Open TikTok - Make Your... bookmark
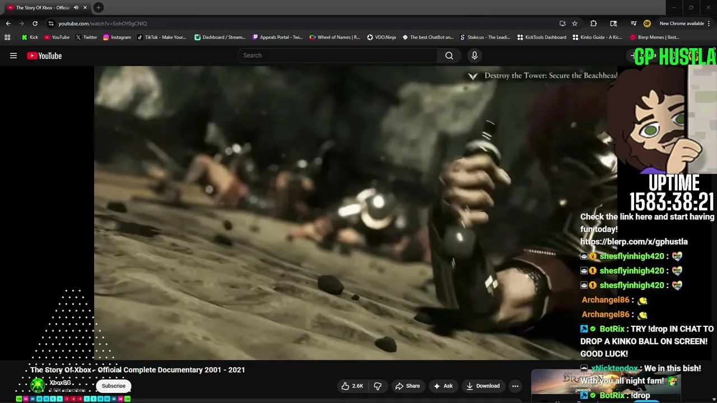Screen dimensions: 717x403 click(161, 38)
